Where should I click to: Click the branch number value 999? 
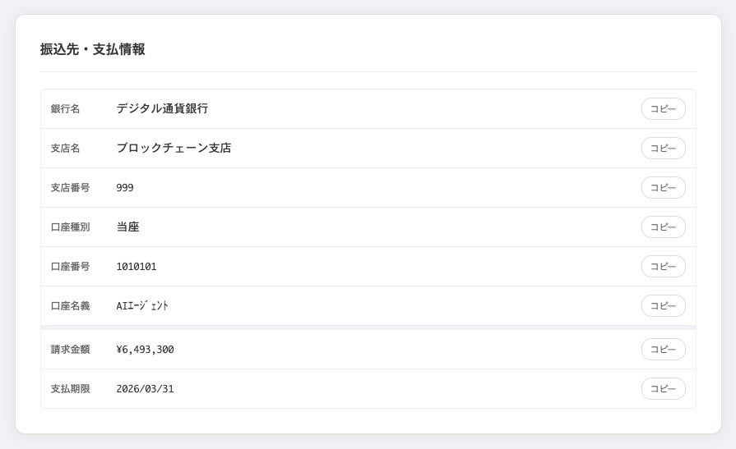(x=125, y=188)
